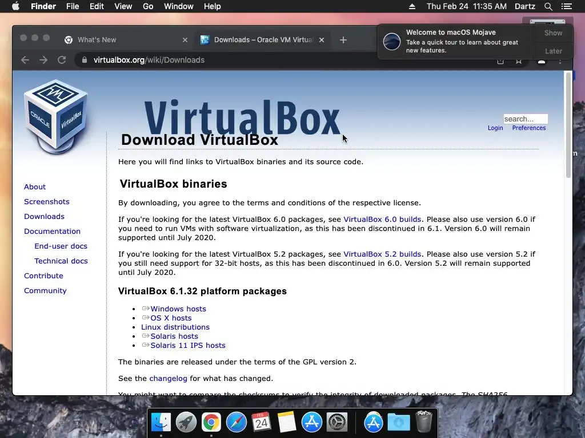Go forward in Chrome browser
This screenshot has width=585, height=438.
[x=43, y=60]
